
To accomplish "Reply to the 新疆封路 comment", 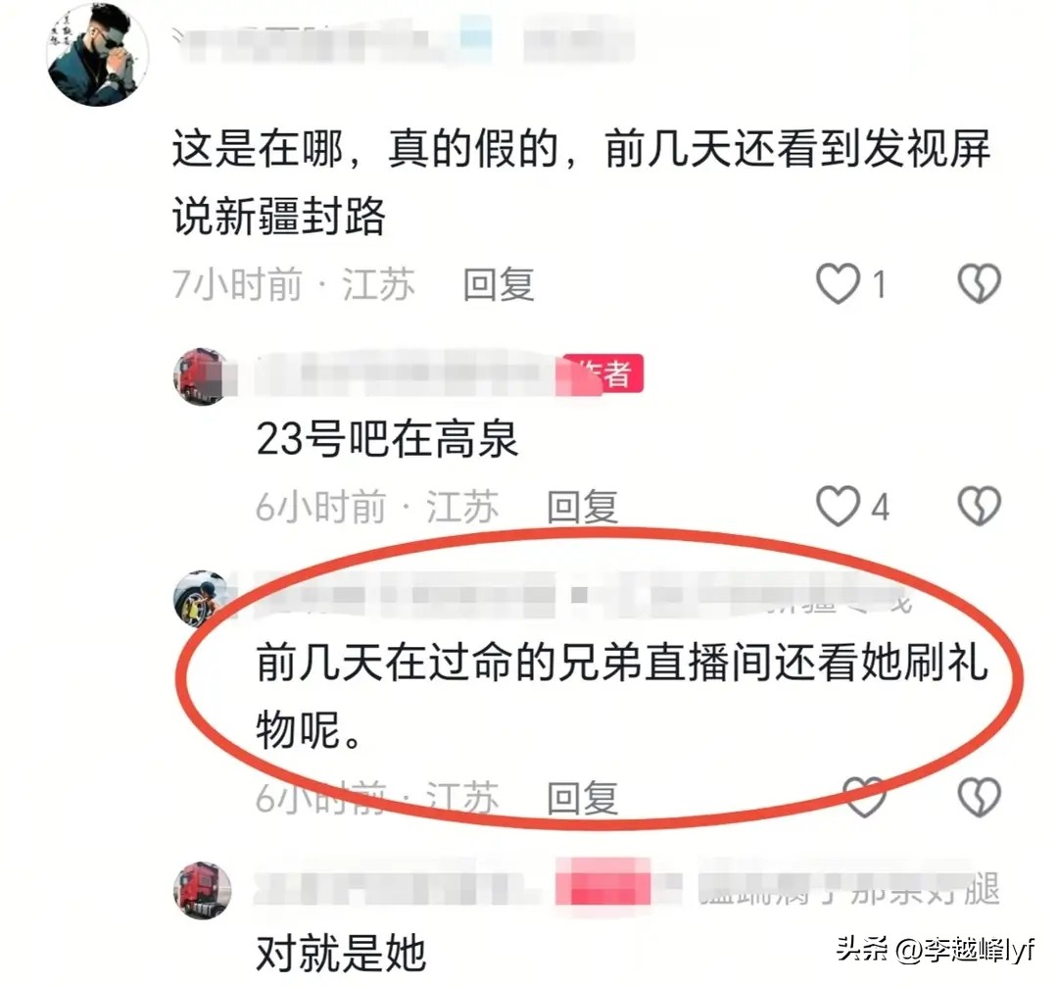I will [499, 284].
